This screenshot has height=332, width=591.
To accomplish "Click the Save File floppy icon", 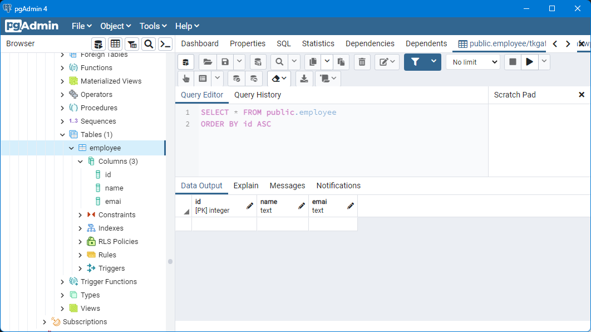I will pyautogui.click(x=225, y=62).
